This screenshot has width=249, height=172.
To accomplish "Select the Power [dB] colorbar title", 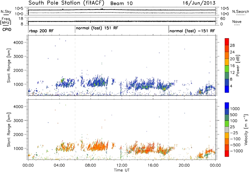I will 238,66.
